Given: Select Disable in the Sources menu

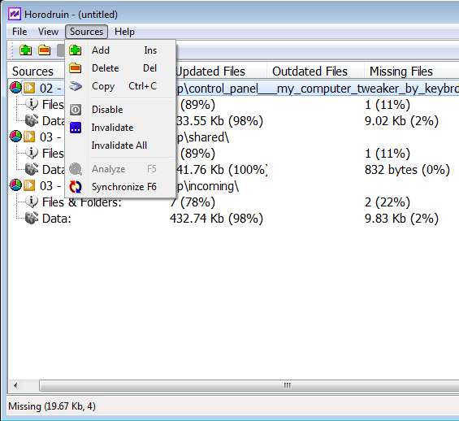Looking at the screenshot, I should [120, 110].
